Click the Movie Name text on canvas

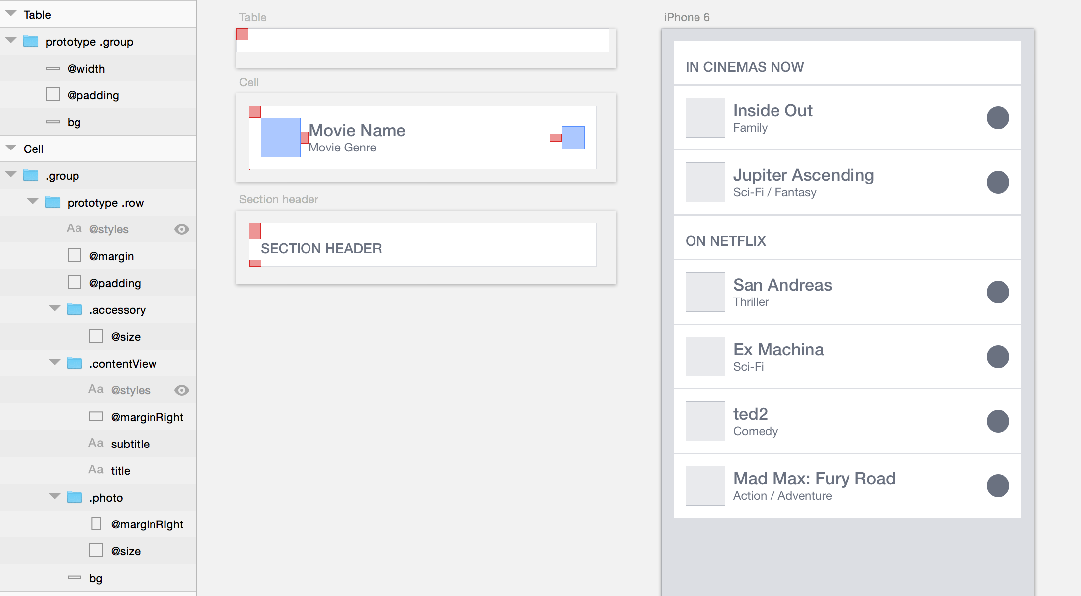point(357,130)
